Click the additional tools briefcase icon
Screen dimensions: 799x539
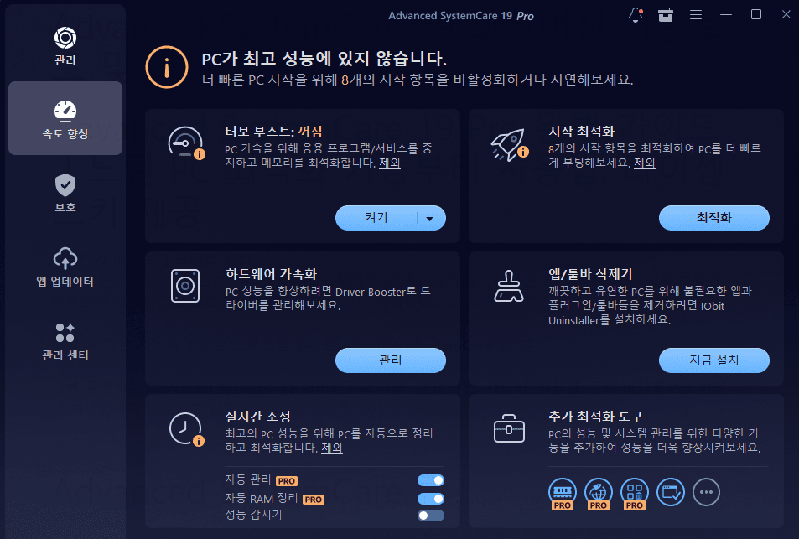coord(509,428)
